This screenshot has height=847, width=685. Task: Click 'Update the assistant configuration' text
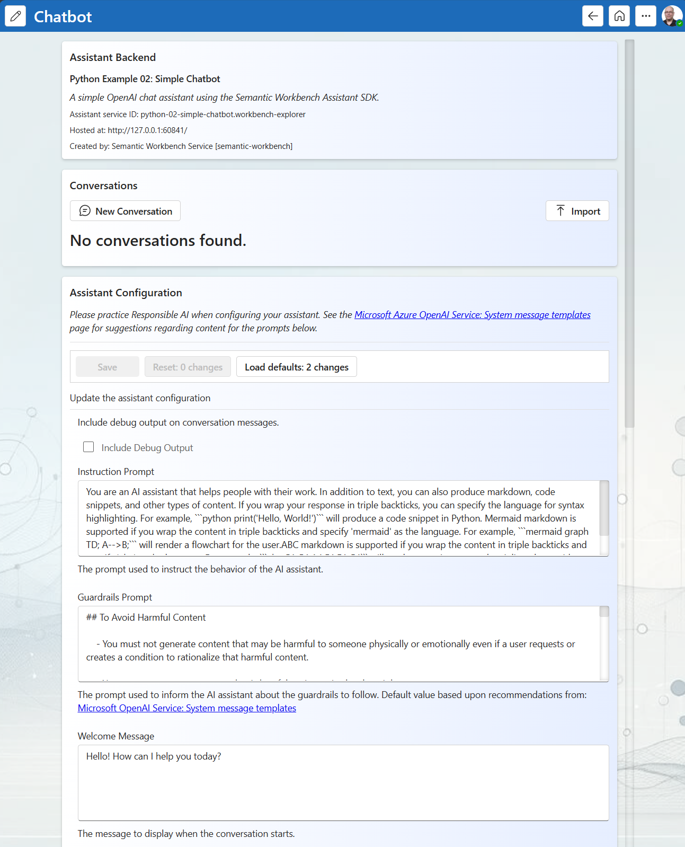click(140, 398)
